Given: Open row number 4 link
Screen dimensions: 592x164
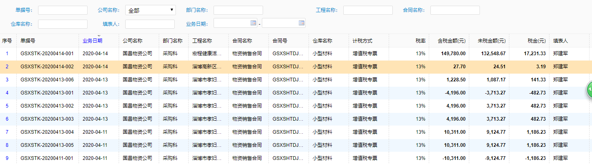Looking at the screenshot, I should 7,92.
